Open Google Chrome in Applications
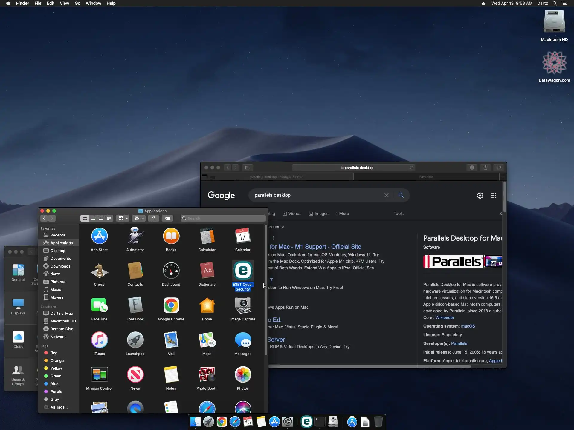The width and height of the screenshot is (574, 430). pos(171,306)
